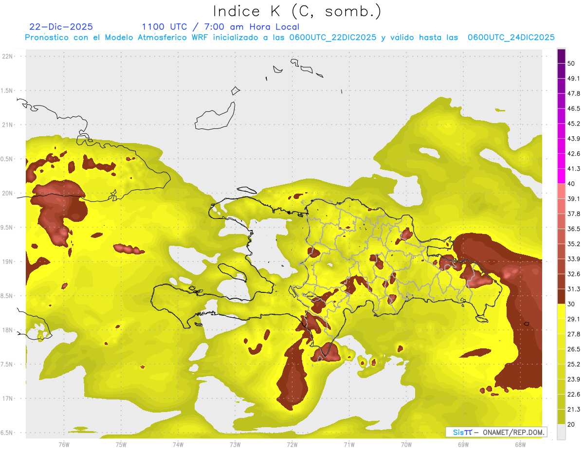Click the Indice K chart title
Viewport: 584px width, 451px height.
pyautogui.click(x=297, y=11)
